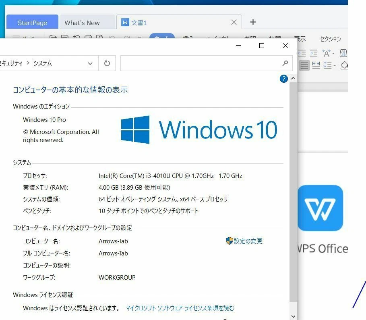Click the 10 タッチ ポイント pen and touch value
Screen dimensions: 366x320
[149, 211]
